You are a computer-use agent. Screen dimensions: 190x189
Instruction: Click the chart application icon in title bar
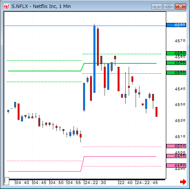(x=7, y=6)
